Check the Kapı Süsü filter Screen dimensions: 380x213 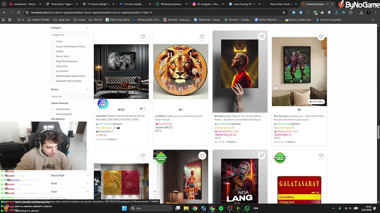point(53,66)
